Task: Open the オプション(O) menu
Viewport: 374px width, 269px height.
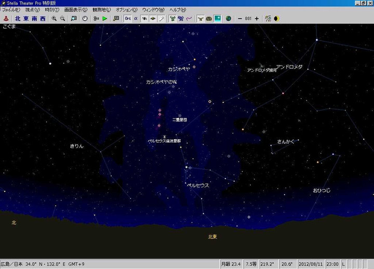Action: [127, 10]
